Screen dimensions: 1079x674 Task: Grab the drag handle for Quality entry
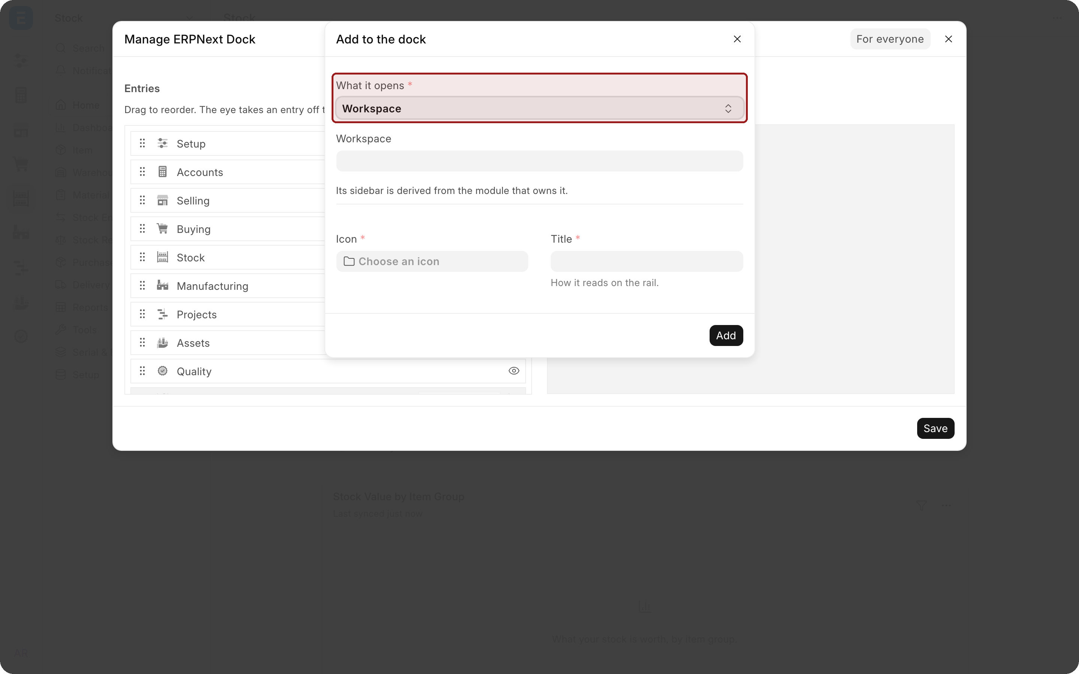(142, 371)
